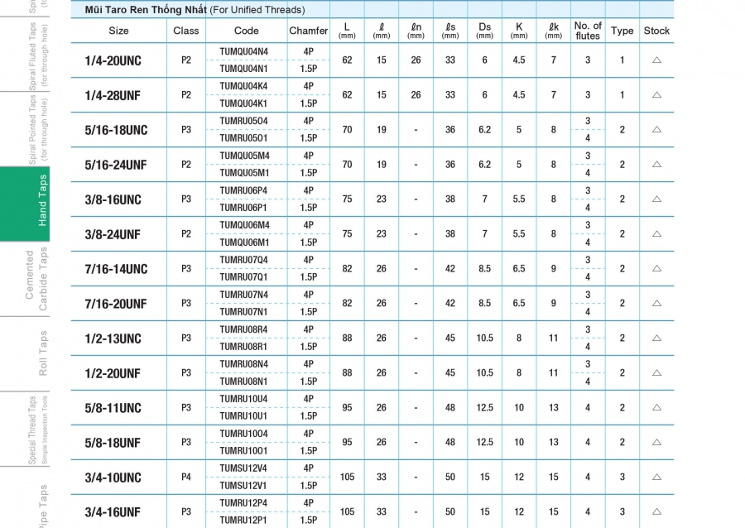
Task: Click the stock triangle for 3/4-10UNC
Action: 656,477
